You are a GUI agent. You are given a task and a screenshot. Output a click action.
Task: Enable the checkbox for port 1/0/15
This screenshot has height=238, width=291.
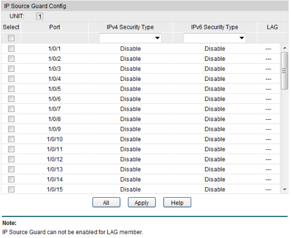[11, 189]
